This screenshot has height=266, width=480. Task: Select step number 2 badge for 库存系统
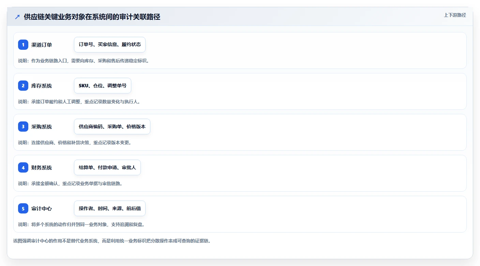coord(23,86)
